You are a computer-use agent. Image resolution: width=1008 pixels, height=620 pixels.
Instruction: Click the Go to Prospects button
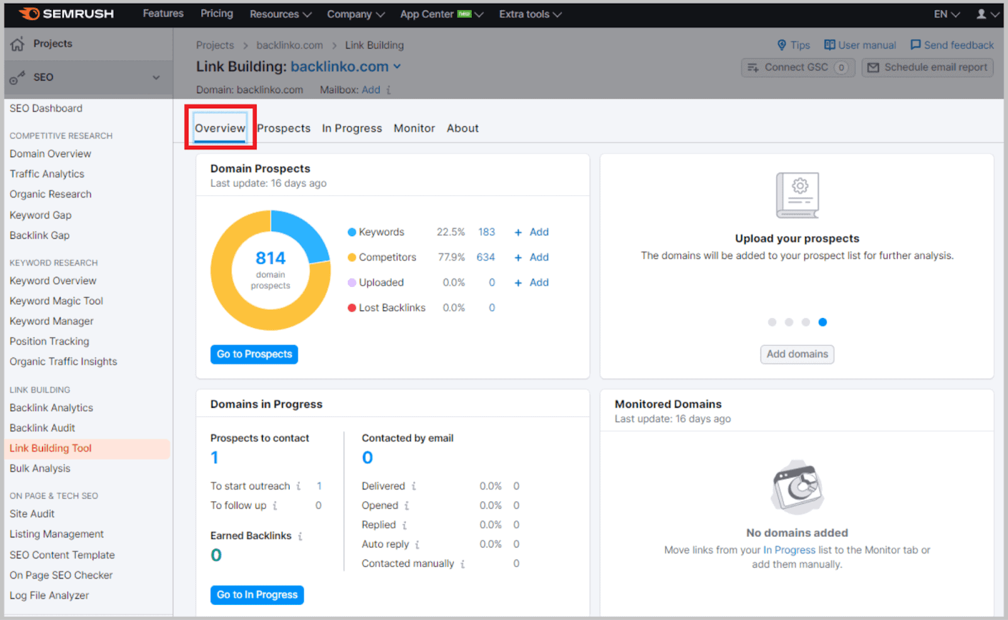(254, 354)
